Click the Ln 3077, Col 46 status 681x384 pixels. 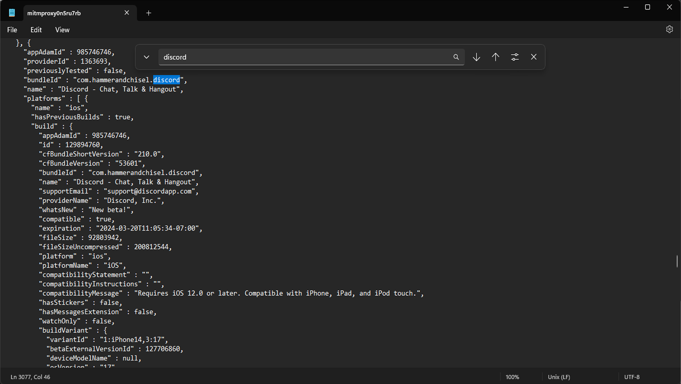point(30,377)
